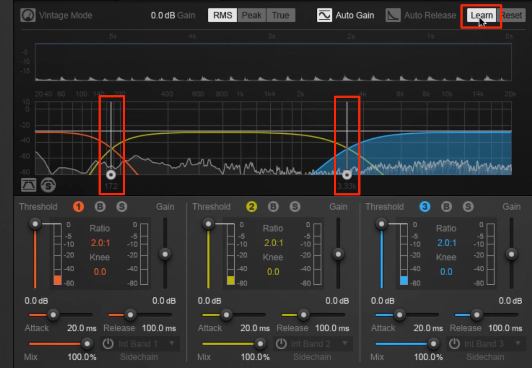Click the 3.33k crossover handle

pyautogui.click(x=347, y=175)
